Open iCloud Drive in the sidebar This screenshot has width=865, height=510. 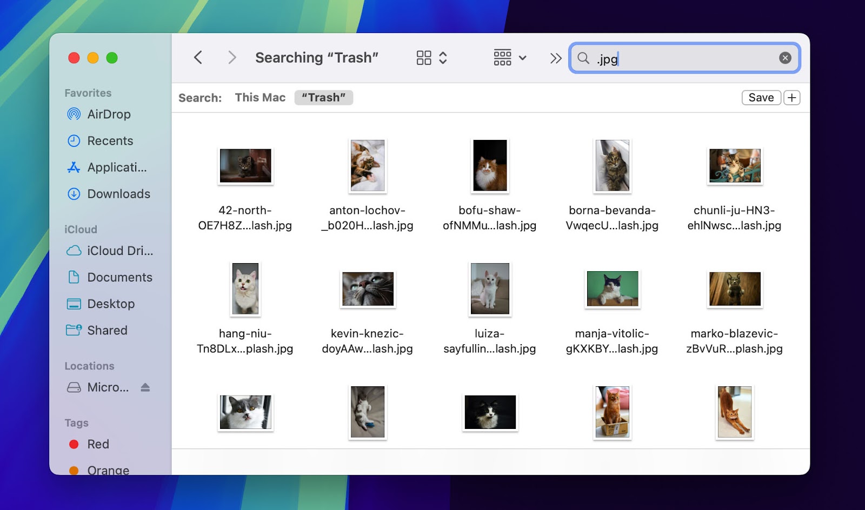click(109, 251)
